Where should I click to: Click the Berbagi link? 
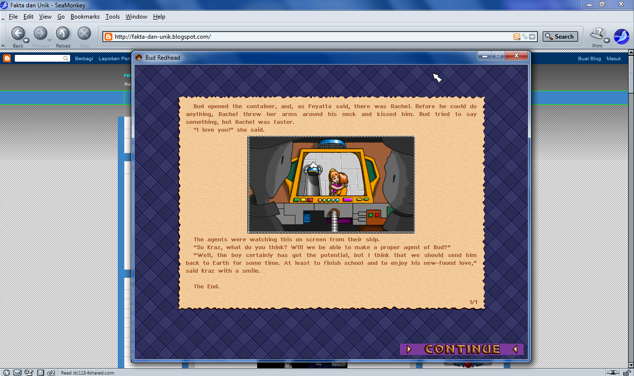point(84,59)
